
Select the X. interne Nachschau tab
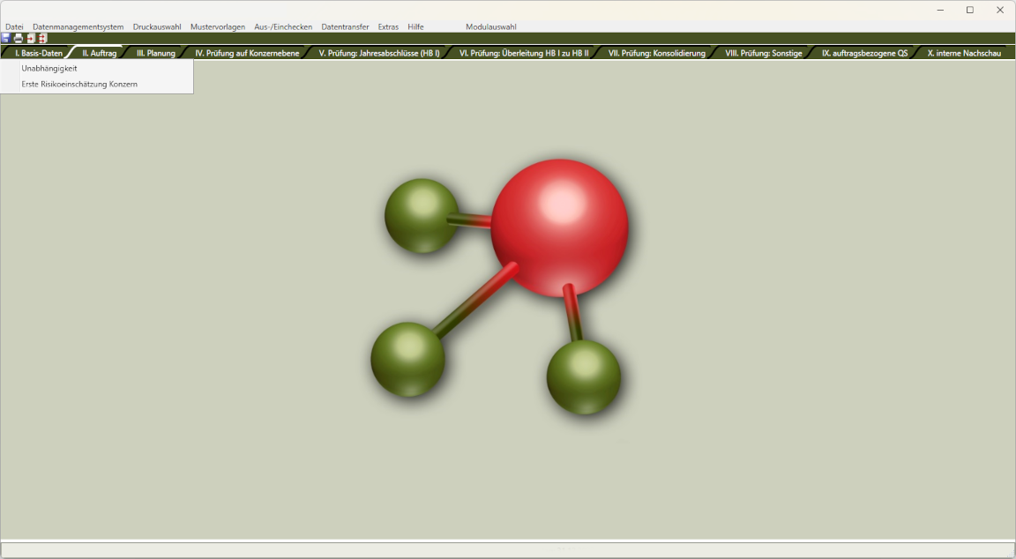tap(964, 54)
